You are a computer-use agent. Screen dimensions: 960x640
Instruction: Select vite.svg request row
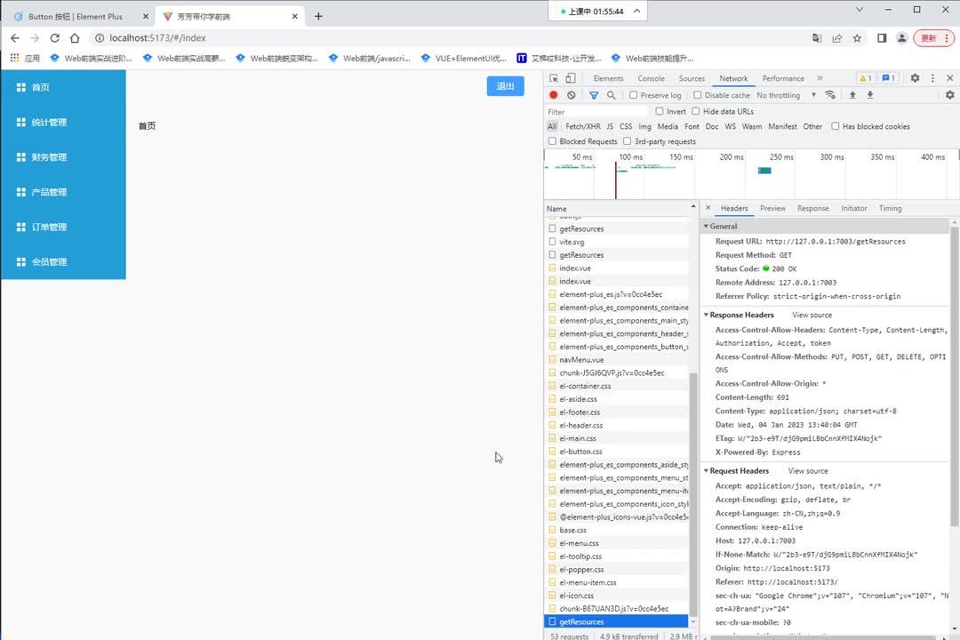coord(617,242)
